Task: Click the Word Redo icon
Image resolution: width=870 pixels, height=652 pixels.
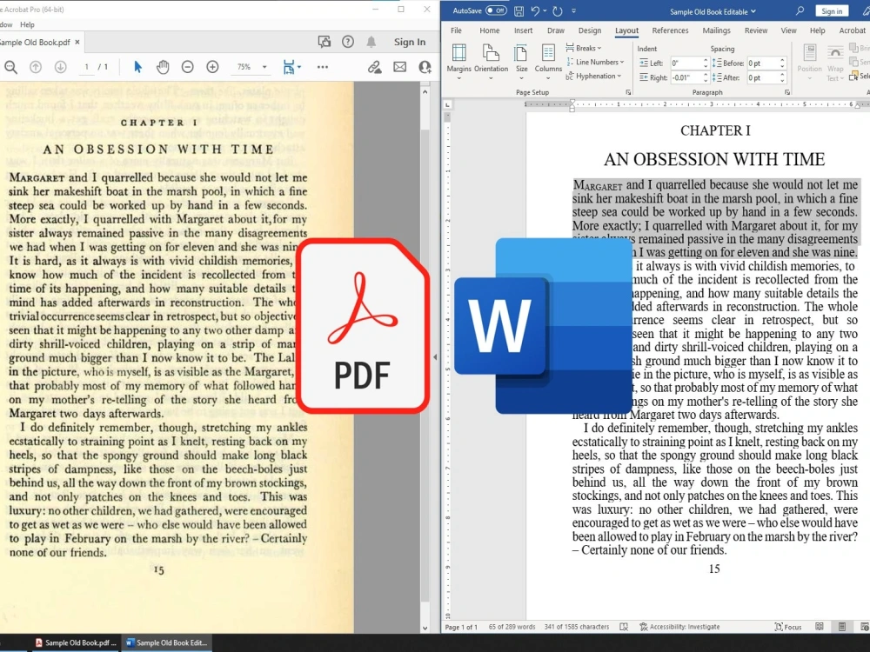Action: pyautogui.click(x=558, y=11)
